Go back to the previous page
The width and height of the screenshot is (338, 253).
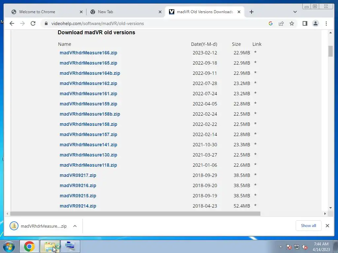(12, 23)
